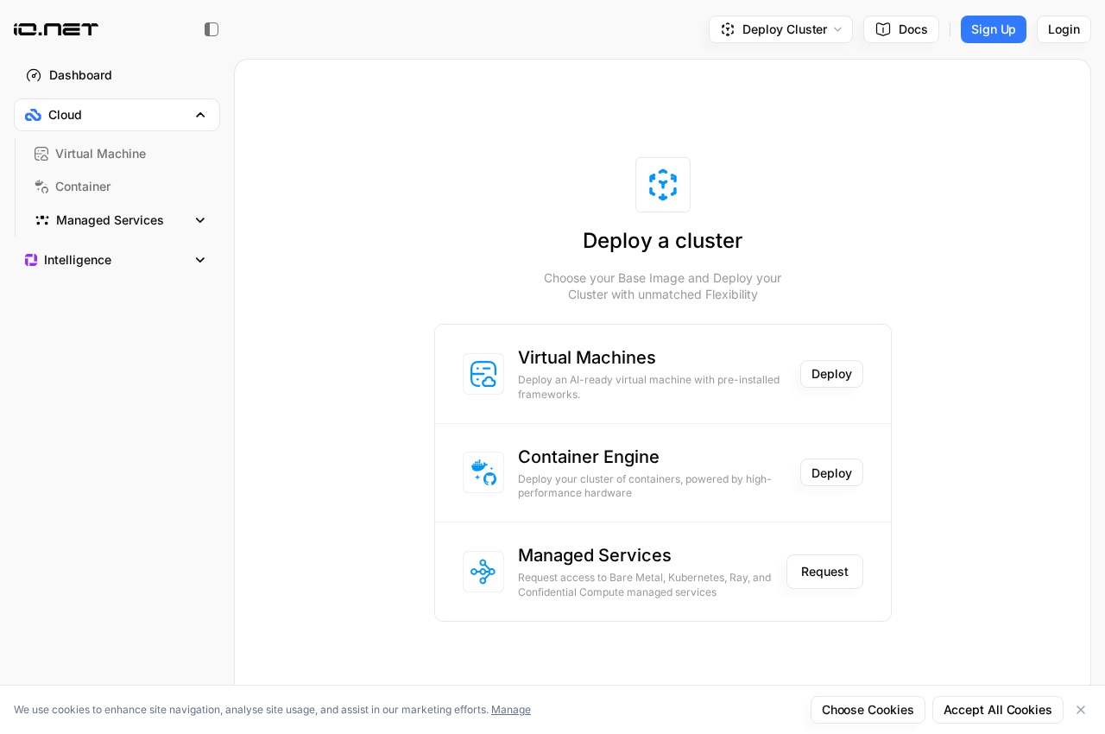Click Choose Cookies button
The width and height of the screenshot is (1105, 734).
[x=868, y=710]
